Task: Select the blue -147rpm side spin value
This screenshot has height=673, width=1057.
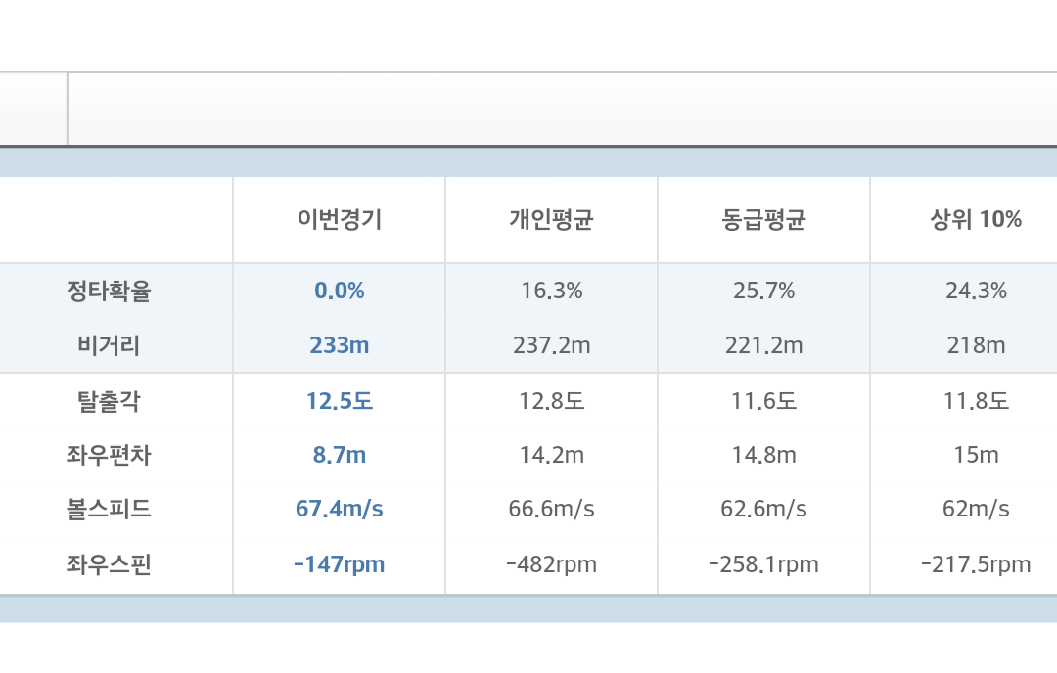Action: click(339, 564)
